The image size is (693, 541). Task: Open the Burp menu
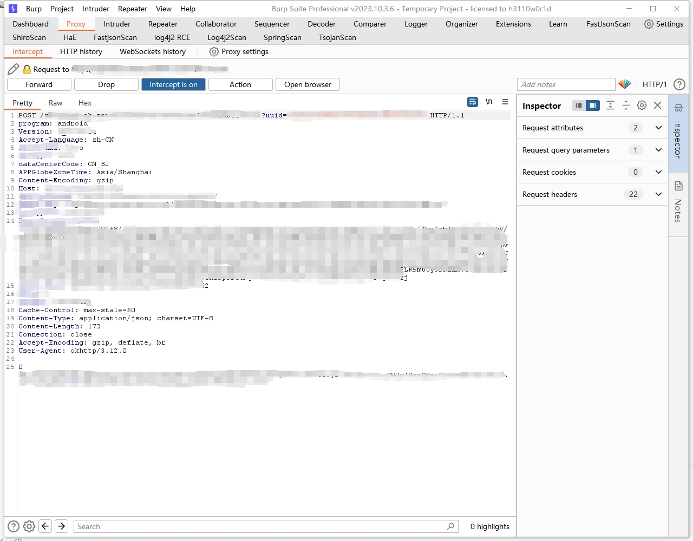[x=34, y=9]
